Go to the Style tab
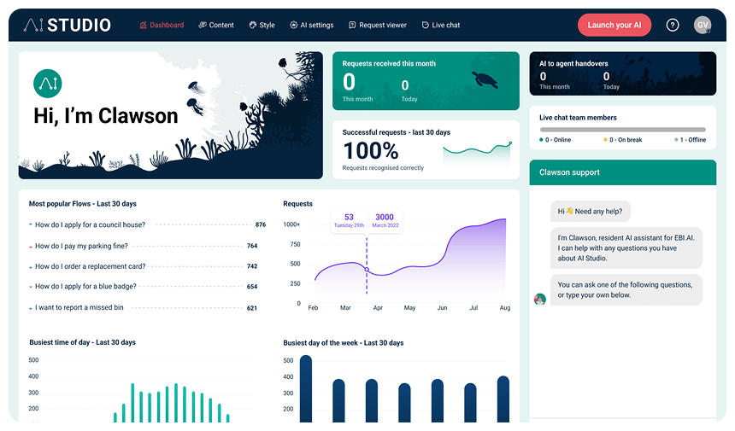 click(x=262, y=26)
